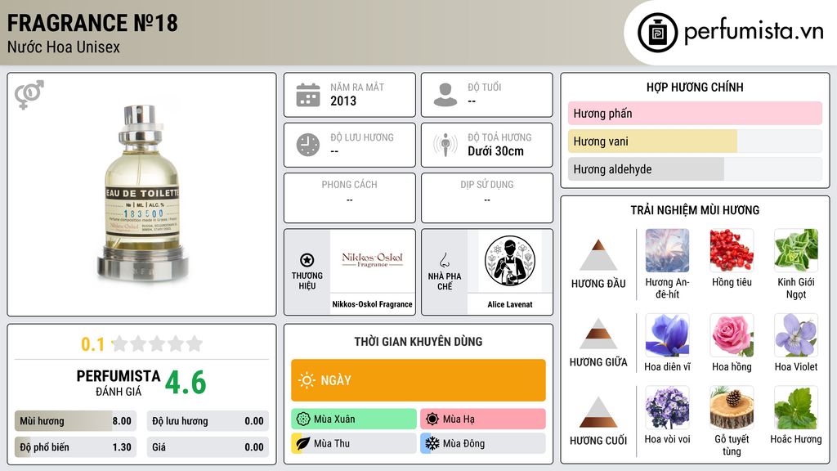Click the perfumista.vn site name
Screen dimensions: 837x471
click(x=754, y=32)
